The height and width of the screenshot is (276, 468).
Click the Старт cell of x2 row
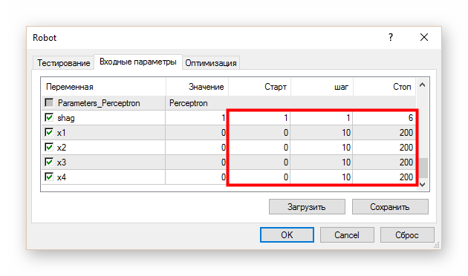tap(259, 148)
